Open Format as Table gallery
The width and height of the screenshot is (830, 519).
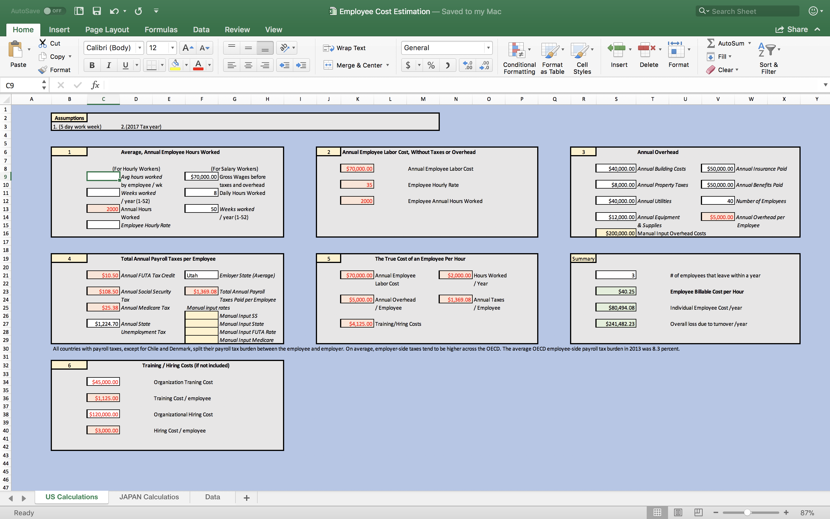(551, 51)
